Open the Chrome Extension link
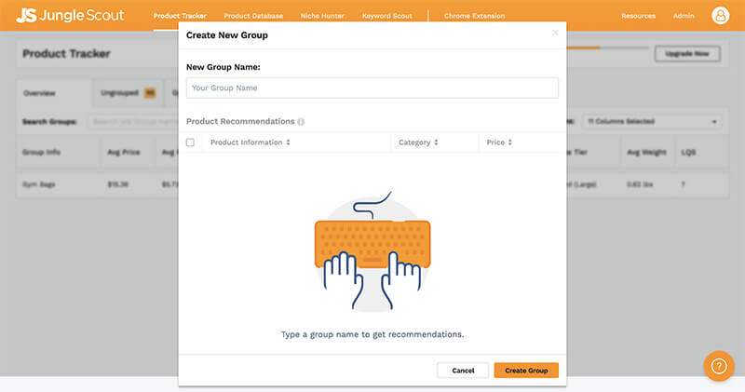 pyautogui.click(x=475, y=16)
